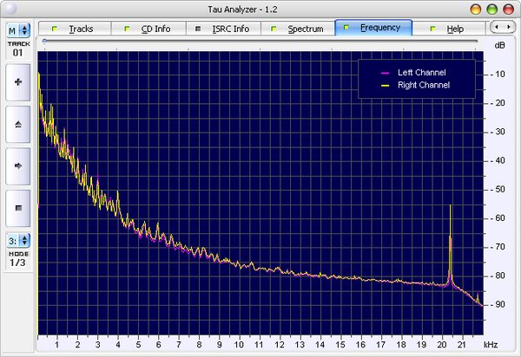The height and width of the screenshot is (357, 521).
Task: Click the -50 dB scale label
Action: click(x=498, y=189)
